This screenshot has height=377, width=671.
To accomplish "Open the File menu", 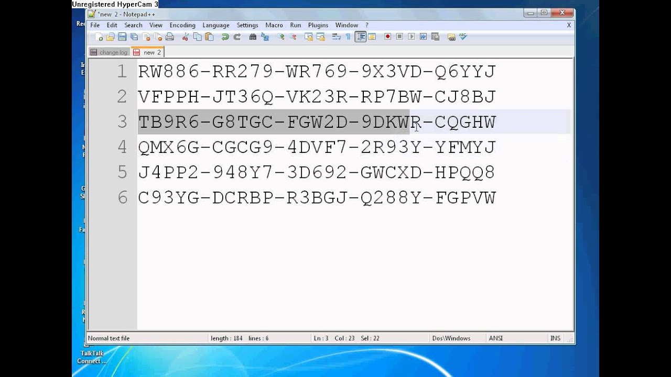I will pyautogui.click(x=95, y=25).
